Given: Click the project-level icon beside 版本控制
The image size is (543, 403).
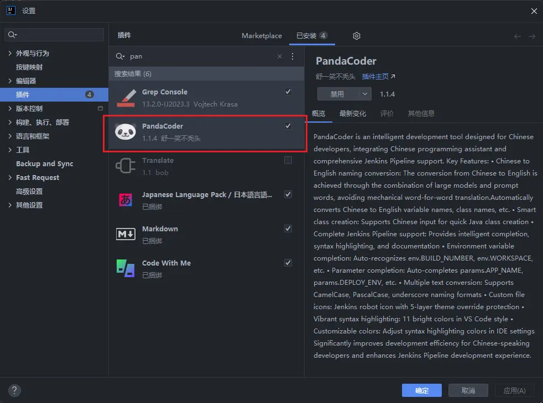Looking at the screenshot, I should [100, 108].
